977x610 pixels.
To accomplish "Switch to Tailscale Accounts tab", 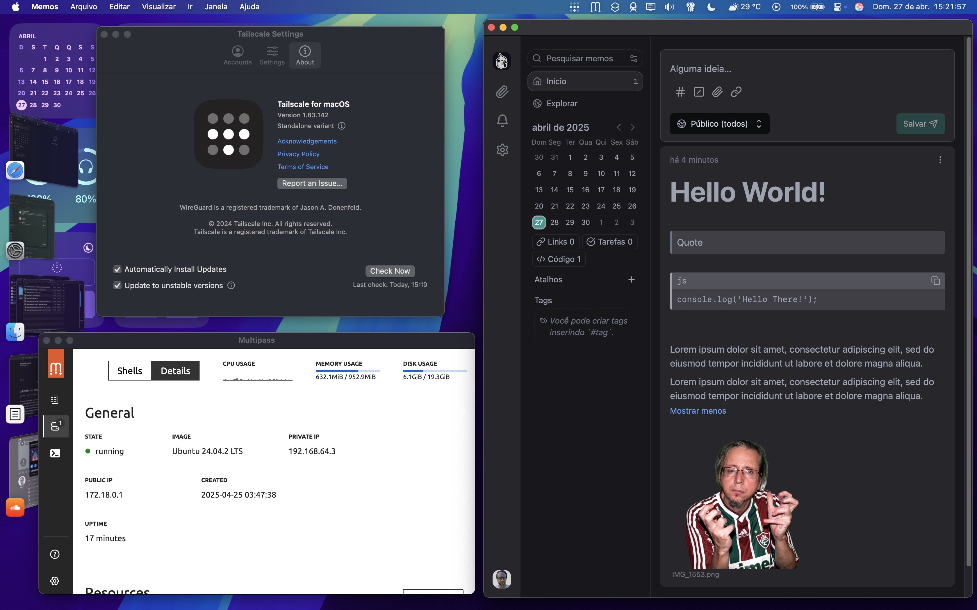I will (237, 55).
